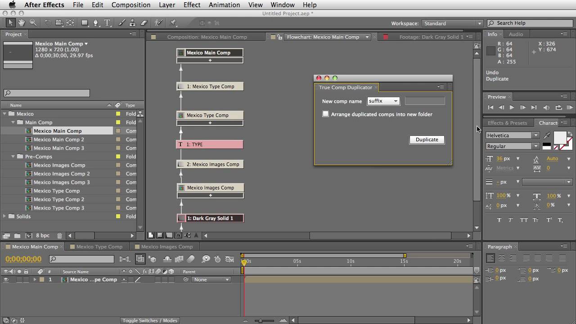Select the Puppet Pin tool
The width and height of the screenshot is (576, 324).
pyautogui.click(x=173, y=23)
